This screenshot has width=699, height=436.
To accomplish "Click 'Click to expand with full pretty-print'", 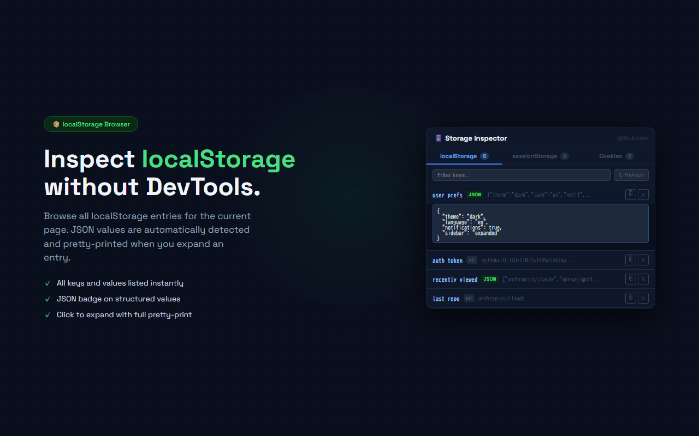I will coord(124,314).
